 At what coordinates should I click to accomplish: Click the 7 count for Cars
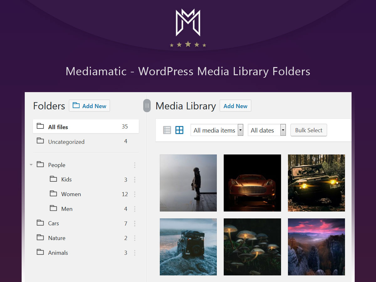126,223
